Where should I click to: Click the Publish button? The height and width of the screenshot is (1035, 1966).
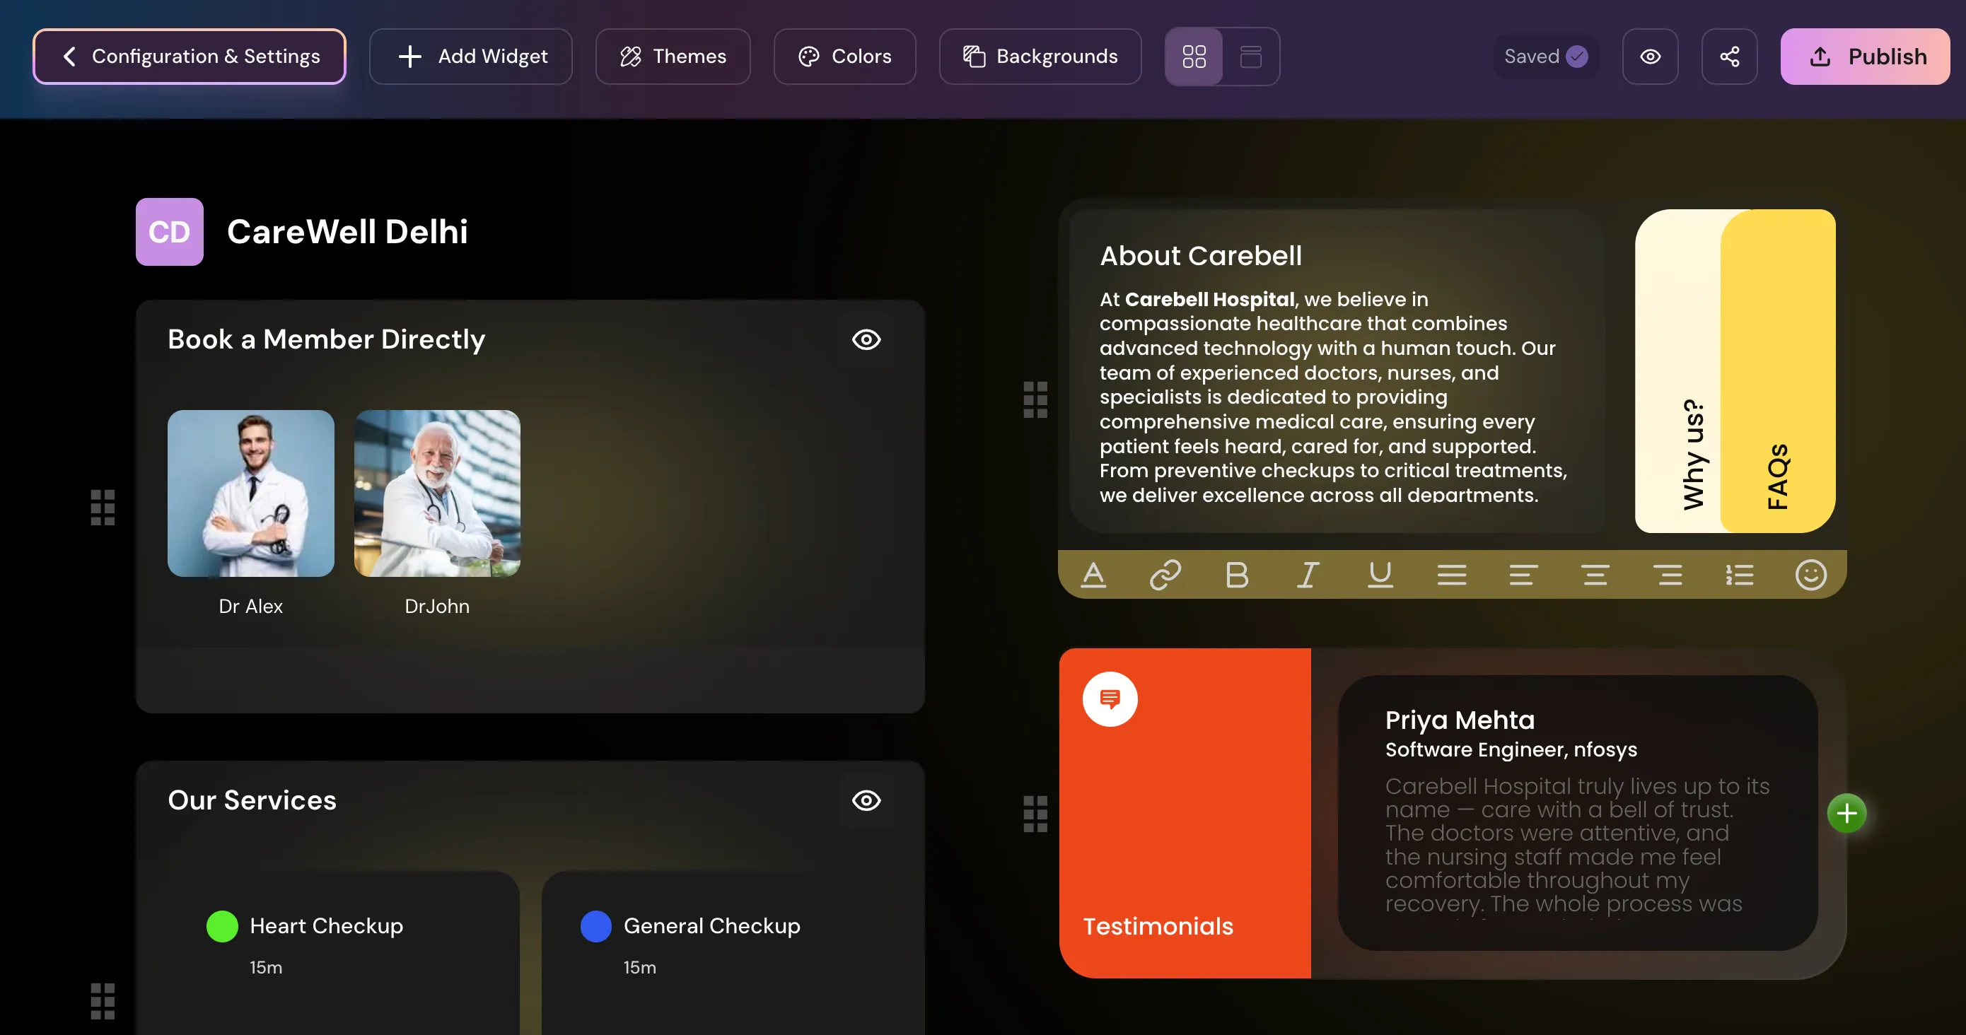click(x=1864, y=57)
